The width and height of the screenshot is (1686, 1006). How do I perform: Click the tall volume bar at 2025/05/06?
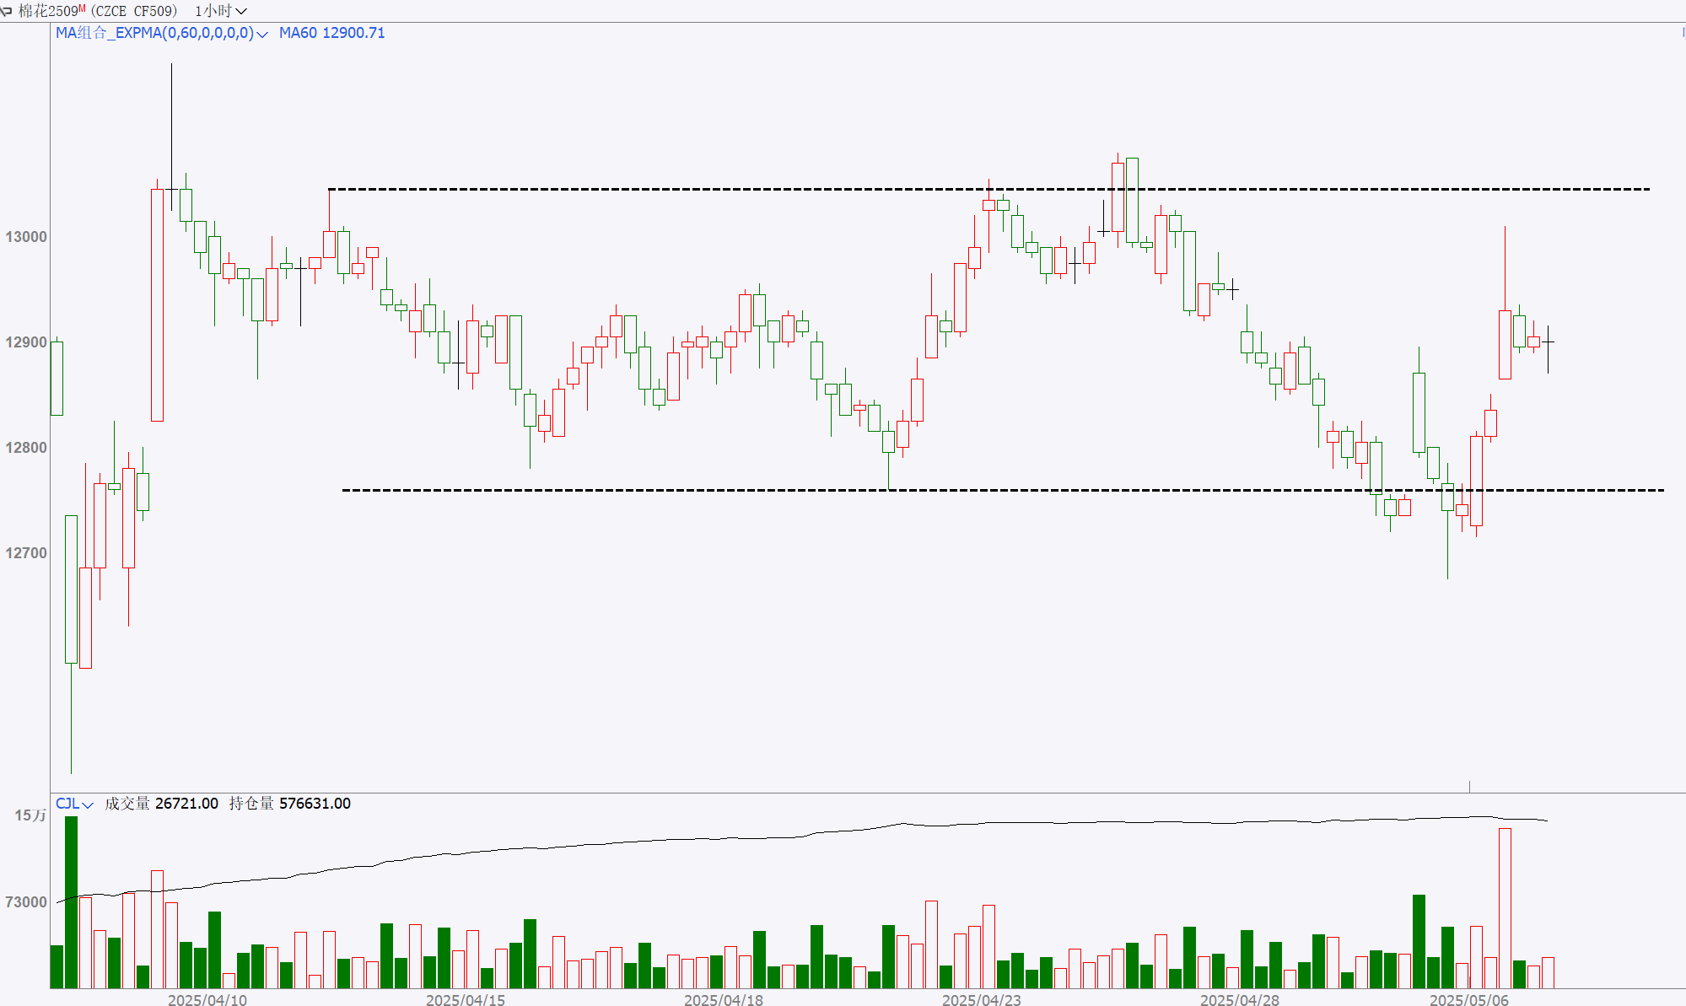coord(1505,908)
